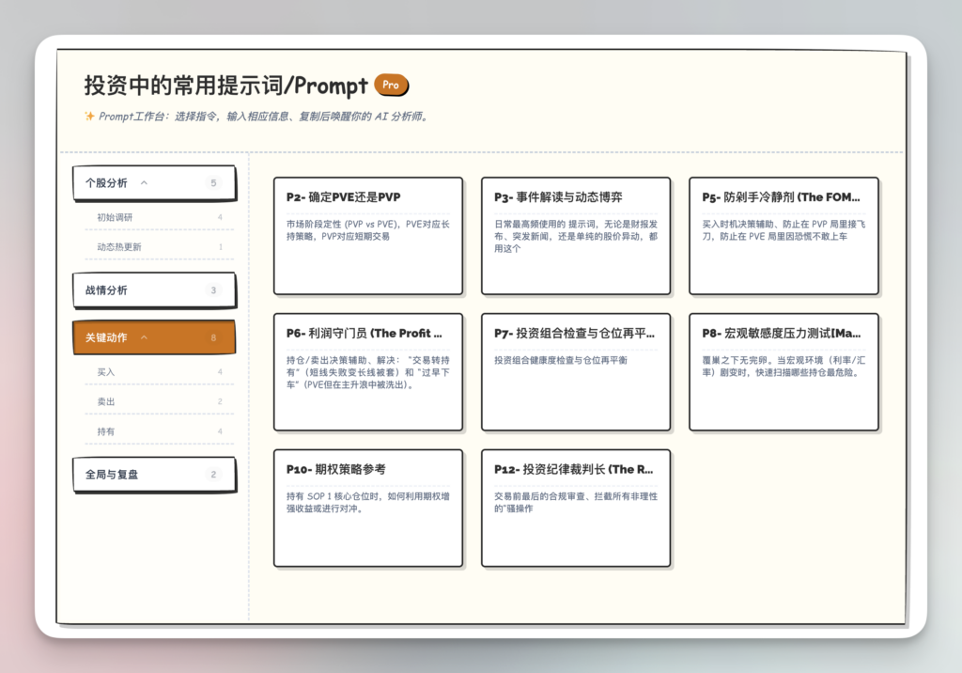Image resolution: width=962 pixels, height=673 pixels.
Task: Collapse the 关键动作 chevron arrow
Action: click(x=144, y=337)
